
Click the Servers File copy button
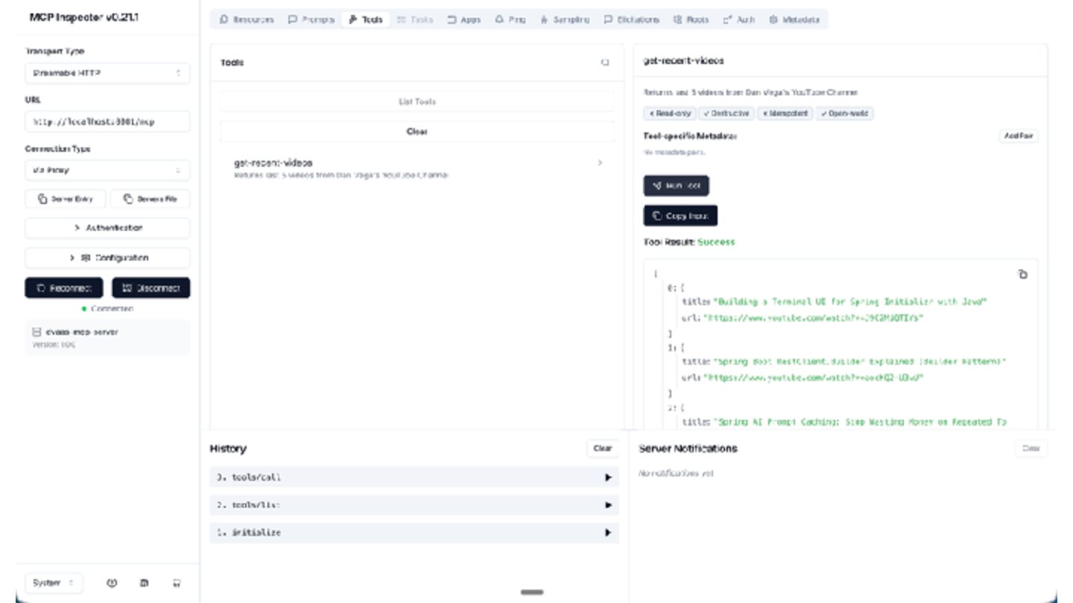coord(150,199)
